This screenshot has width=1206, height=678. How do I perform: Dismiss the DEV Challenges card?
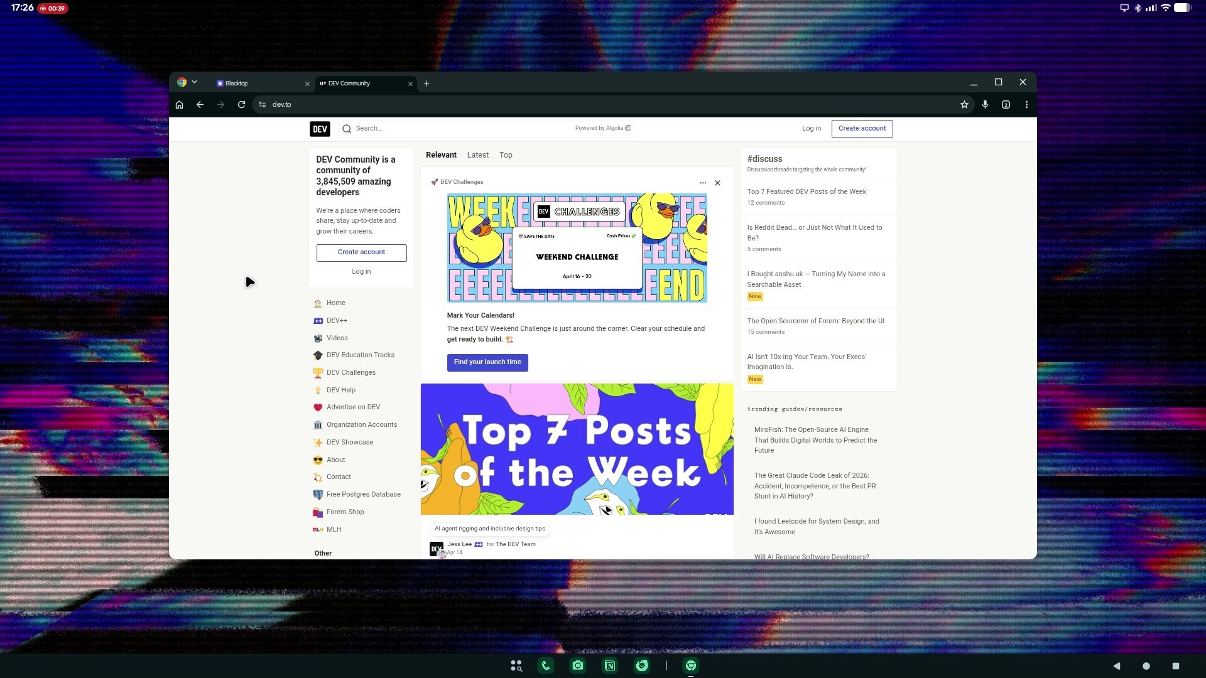click(717, 183)
